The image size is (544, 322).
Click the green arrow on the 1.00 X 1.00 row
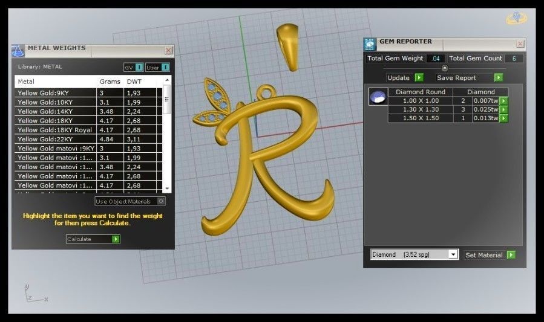(x=503, y=101)
